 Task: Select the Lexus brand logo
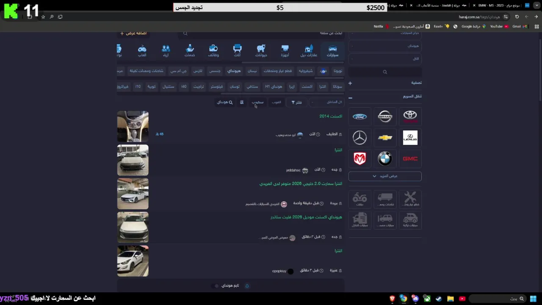(410, 138)
